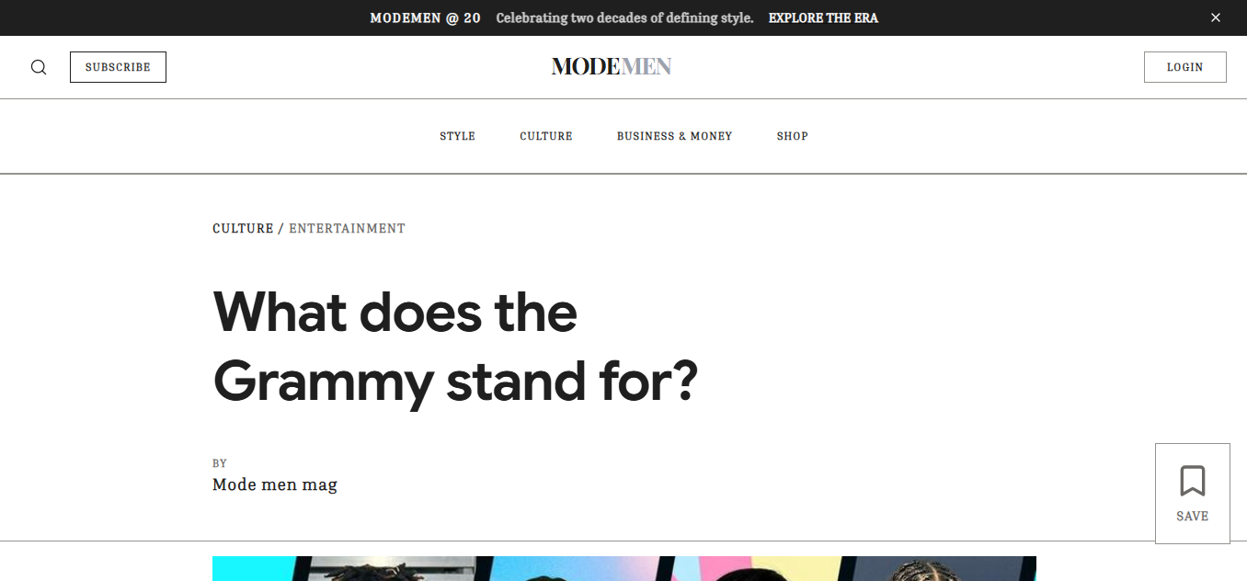Click the author name Mode men mag
The image size is (1247, 581).
click(x=275, y=484)
